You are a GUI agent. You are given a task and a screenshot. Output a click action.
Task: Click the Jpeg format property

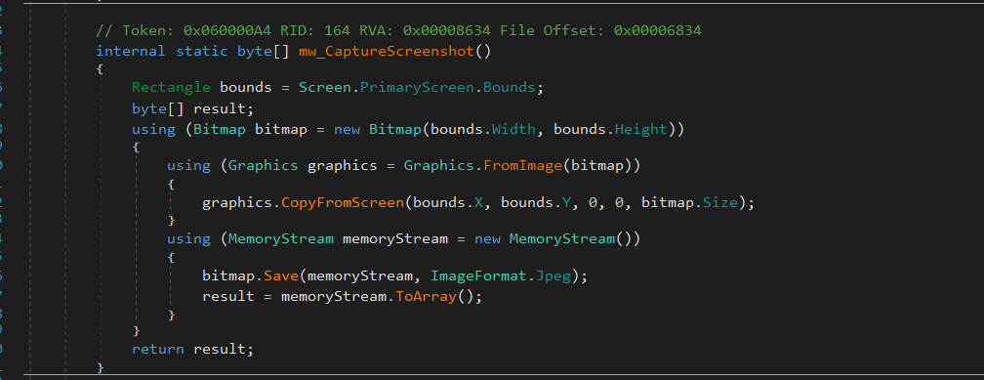tap(553, 275)
